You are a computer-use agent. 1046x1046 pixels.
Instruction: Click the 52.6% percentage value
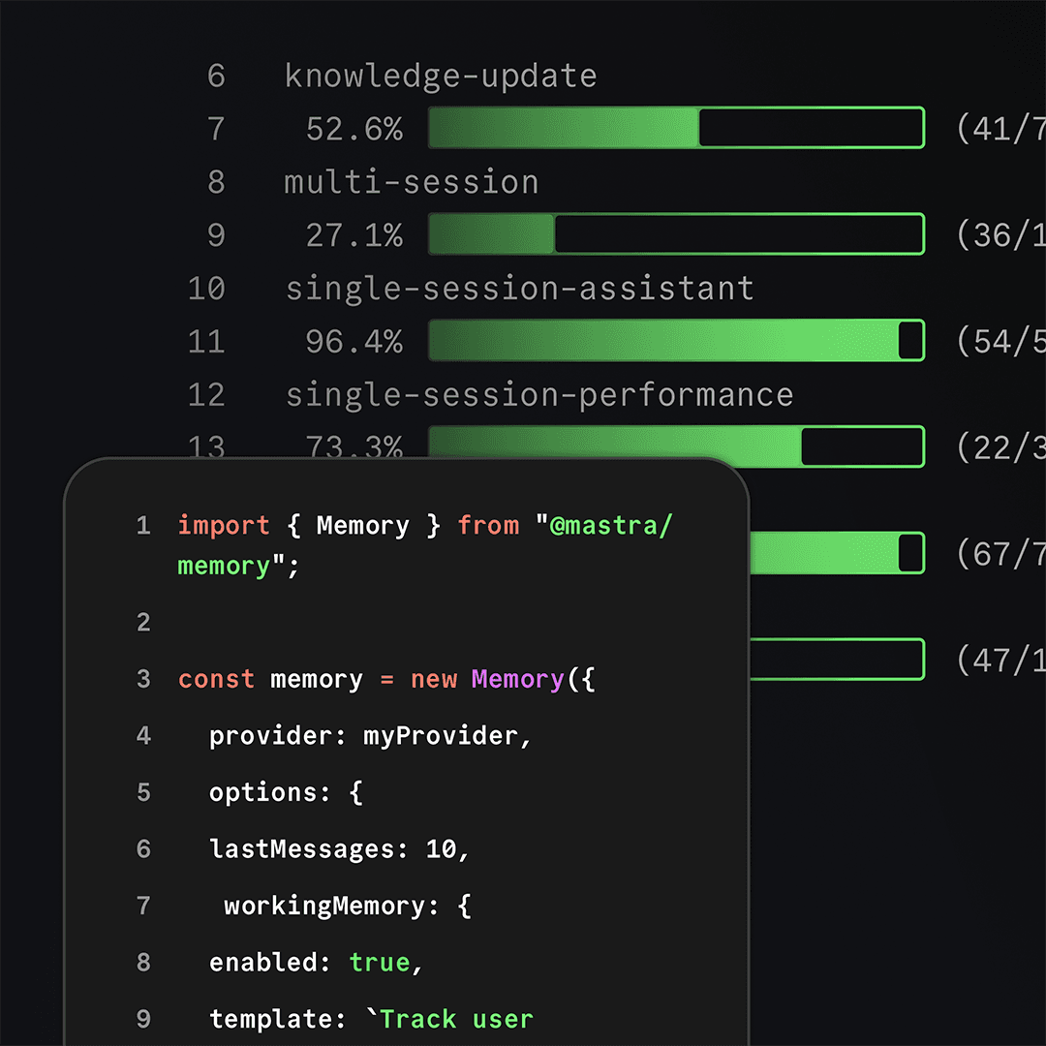(x=354, y=129)
